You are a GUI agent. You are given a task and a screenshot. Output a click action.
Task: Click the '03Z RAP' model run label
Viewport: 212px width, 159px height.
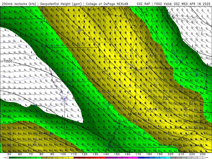143,4
